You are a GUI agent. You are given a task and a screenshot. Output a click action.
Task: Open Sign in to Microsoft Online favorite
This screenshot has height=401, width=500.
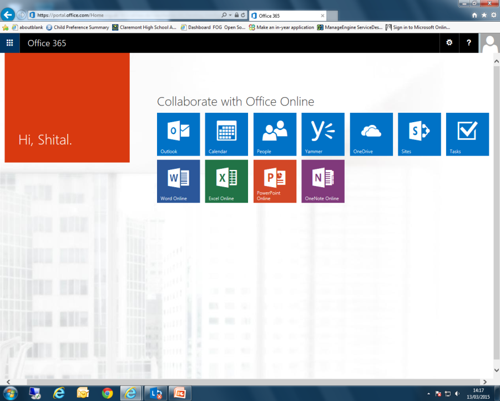[x=418, y=27]
